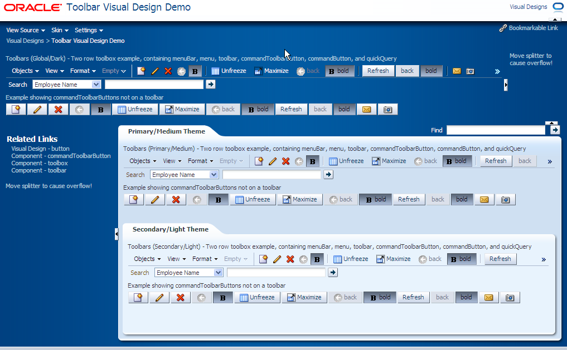
Task: Toggle the B icon button in Global/Dark toolbar
Action: pyautogui.click(x=195, y=71)
